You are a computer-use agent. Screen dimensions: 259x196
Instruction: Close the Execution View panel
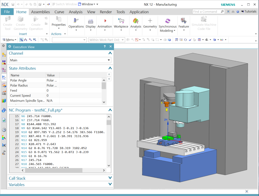tap(111, 47)
